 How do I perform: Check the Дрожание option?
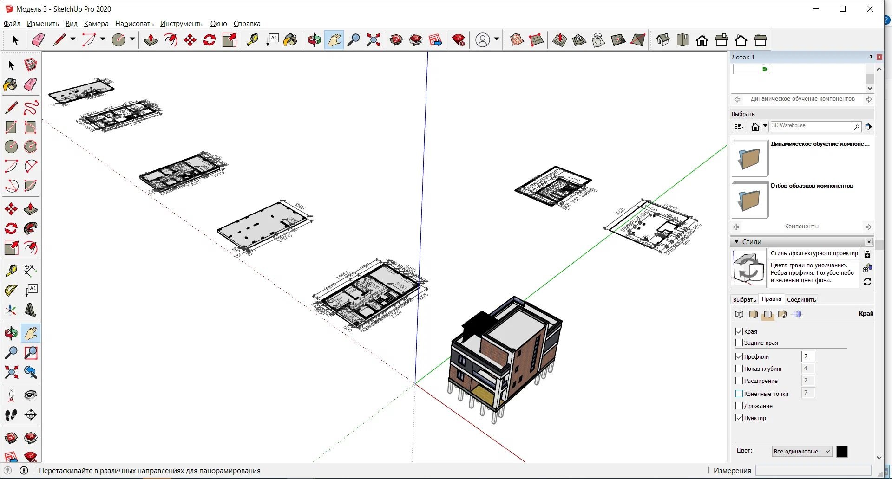pos(739,406)
